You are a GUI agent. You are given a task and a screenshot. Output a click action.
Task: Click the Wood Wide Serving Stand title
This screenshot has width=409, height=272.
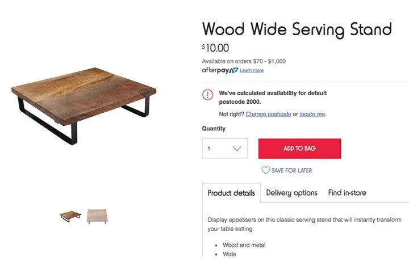[297, 29]
